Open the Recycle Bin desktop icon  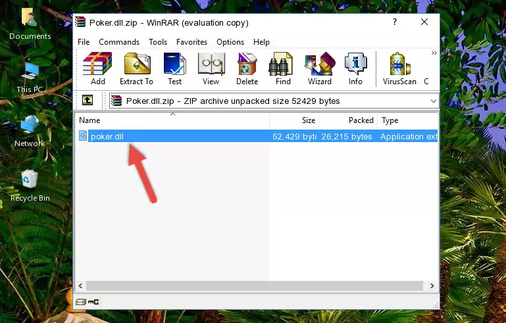point(30,186)
